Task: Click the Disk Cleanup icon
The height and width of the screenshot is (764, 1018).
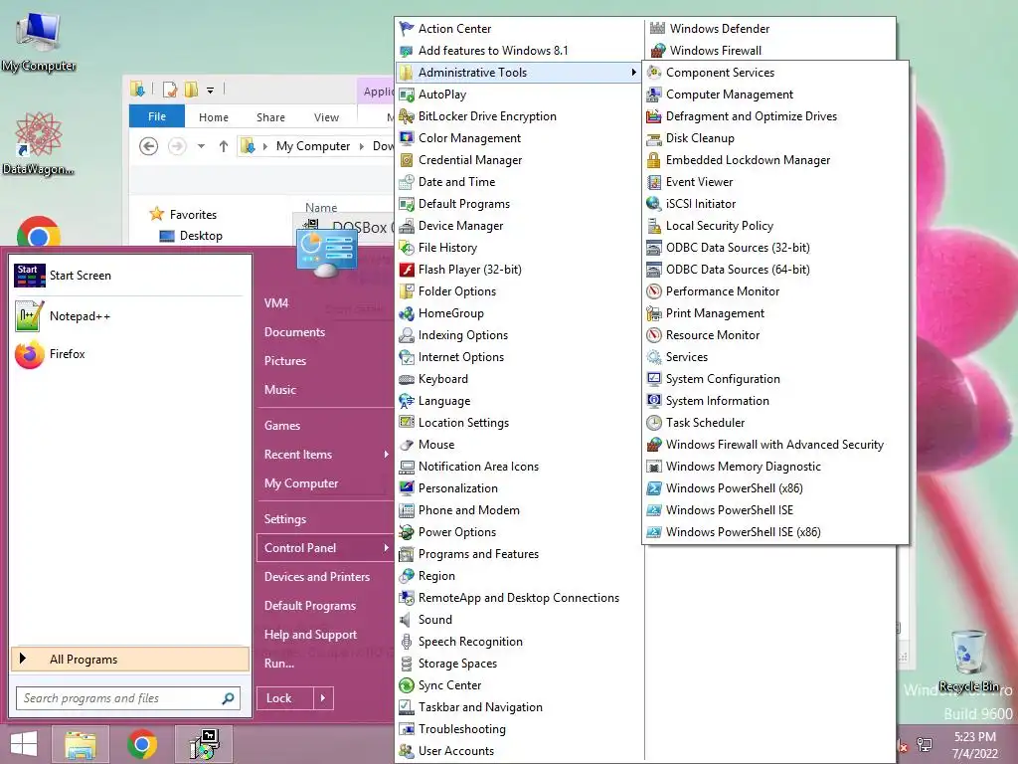Action: 654,138
